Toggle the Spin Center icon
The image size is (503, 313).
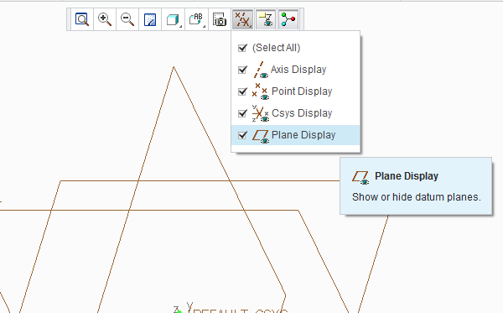[288, 19]
